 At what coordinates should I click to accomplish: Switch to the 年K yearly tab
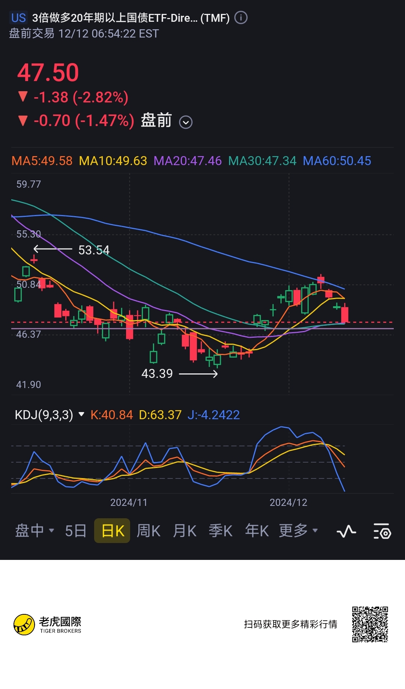256,531
